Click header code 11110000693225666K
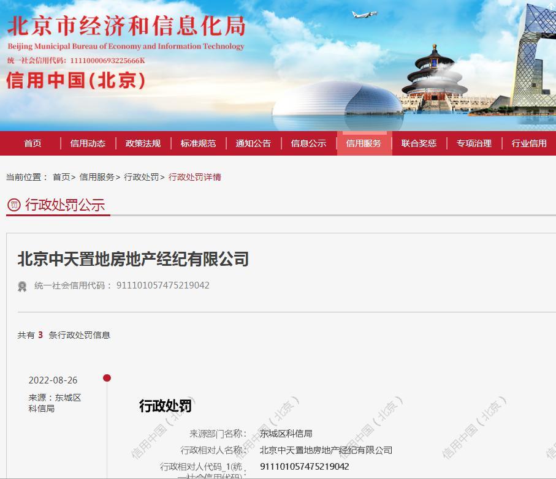Screen dimensions: 556x479 108,61
